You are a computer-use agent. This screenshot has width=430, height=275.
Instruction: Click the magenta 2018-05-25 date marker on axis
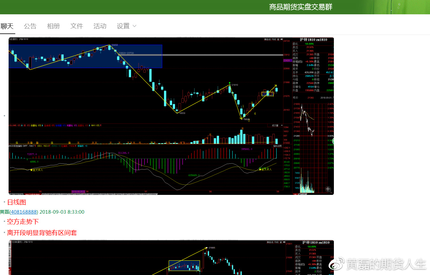[78, 192]
